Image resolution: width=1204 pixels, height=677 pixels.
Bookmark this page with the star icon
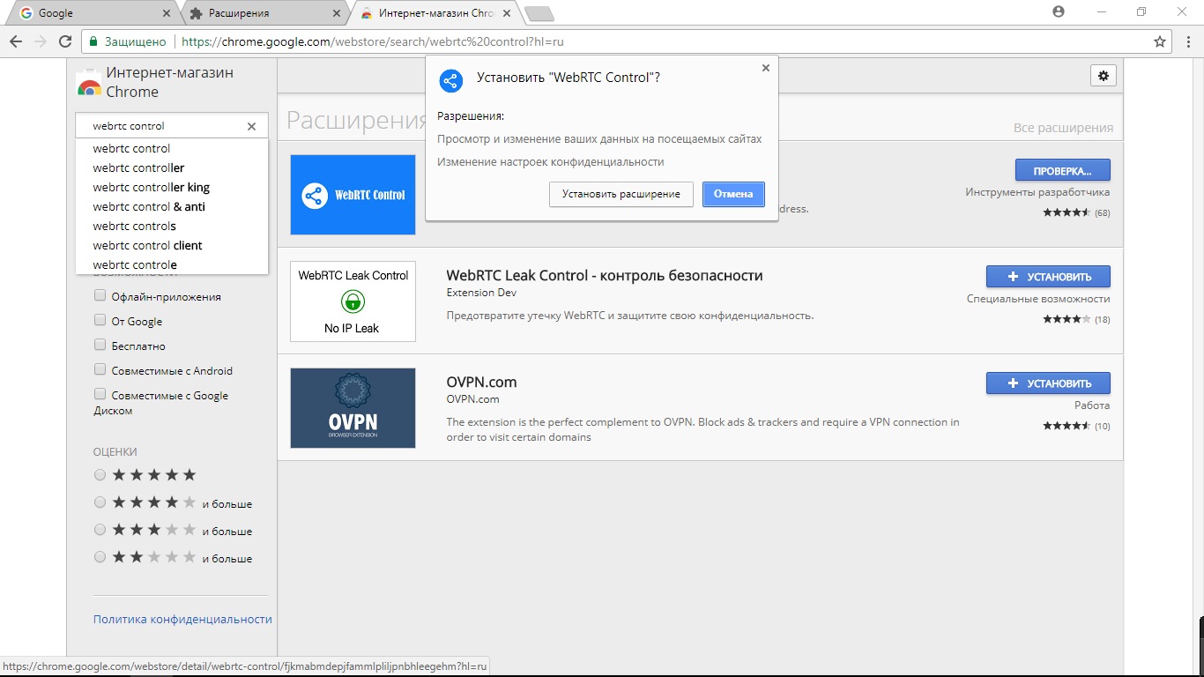tap(1160, 41)
